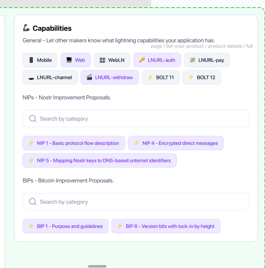Remove NIP 5 DNS-based identifiers selection
This screenshot has height=268, width=265.
(x=100, y=160)
